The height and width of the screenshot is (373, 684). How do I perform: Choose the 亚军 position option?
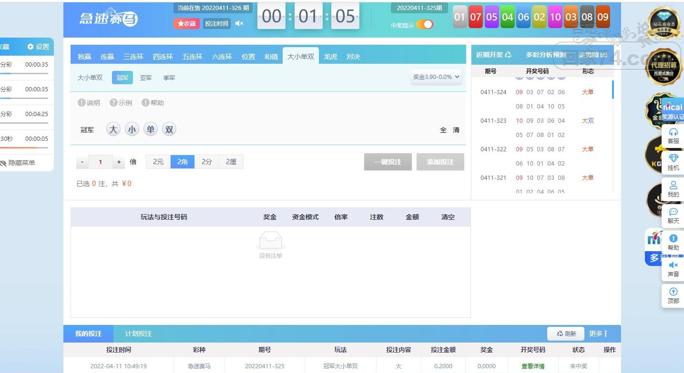tap(146, 78)
